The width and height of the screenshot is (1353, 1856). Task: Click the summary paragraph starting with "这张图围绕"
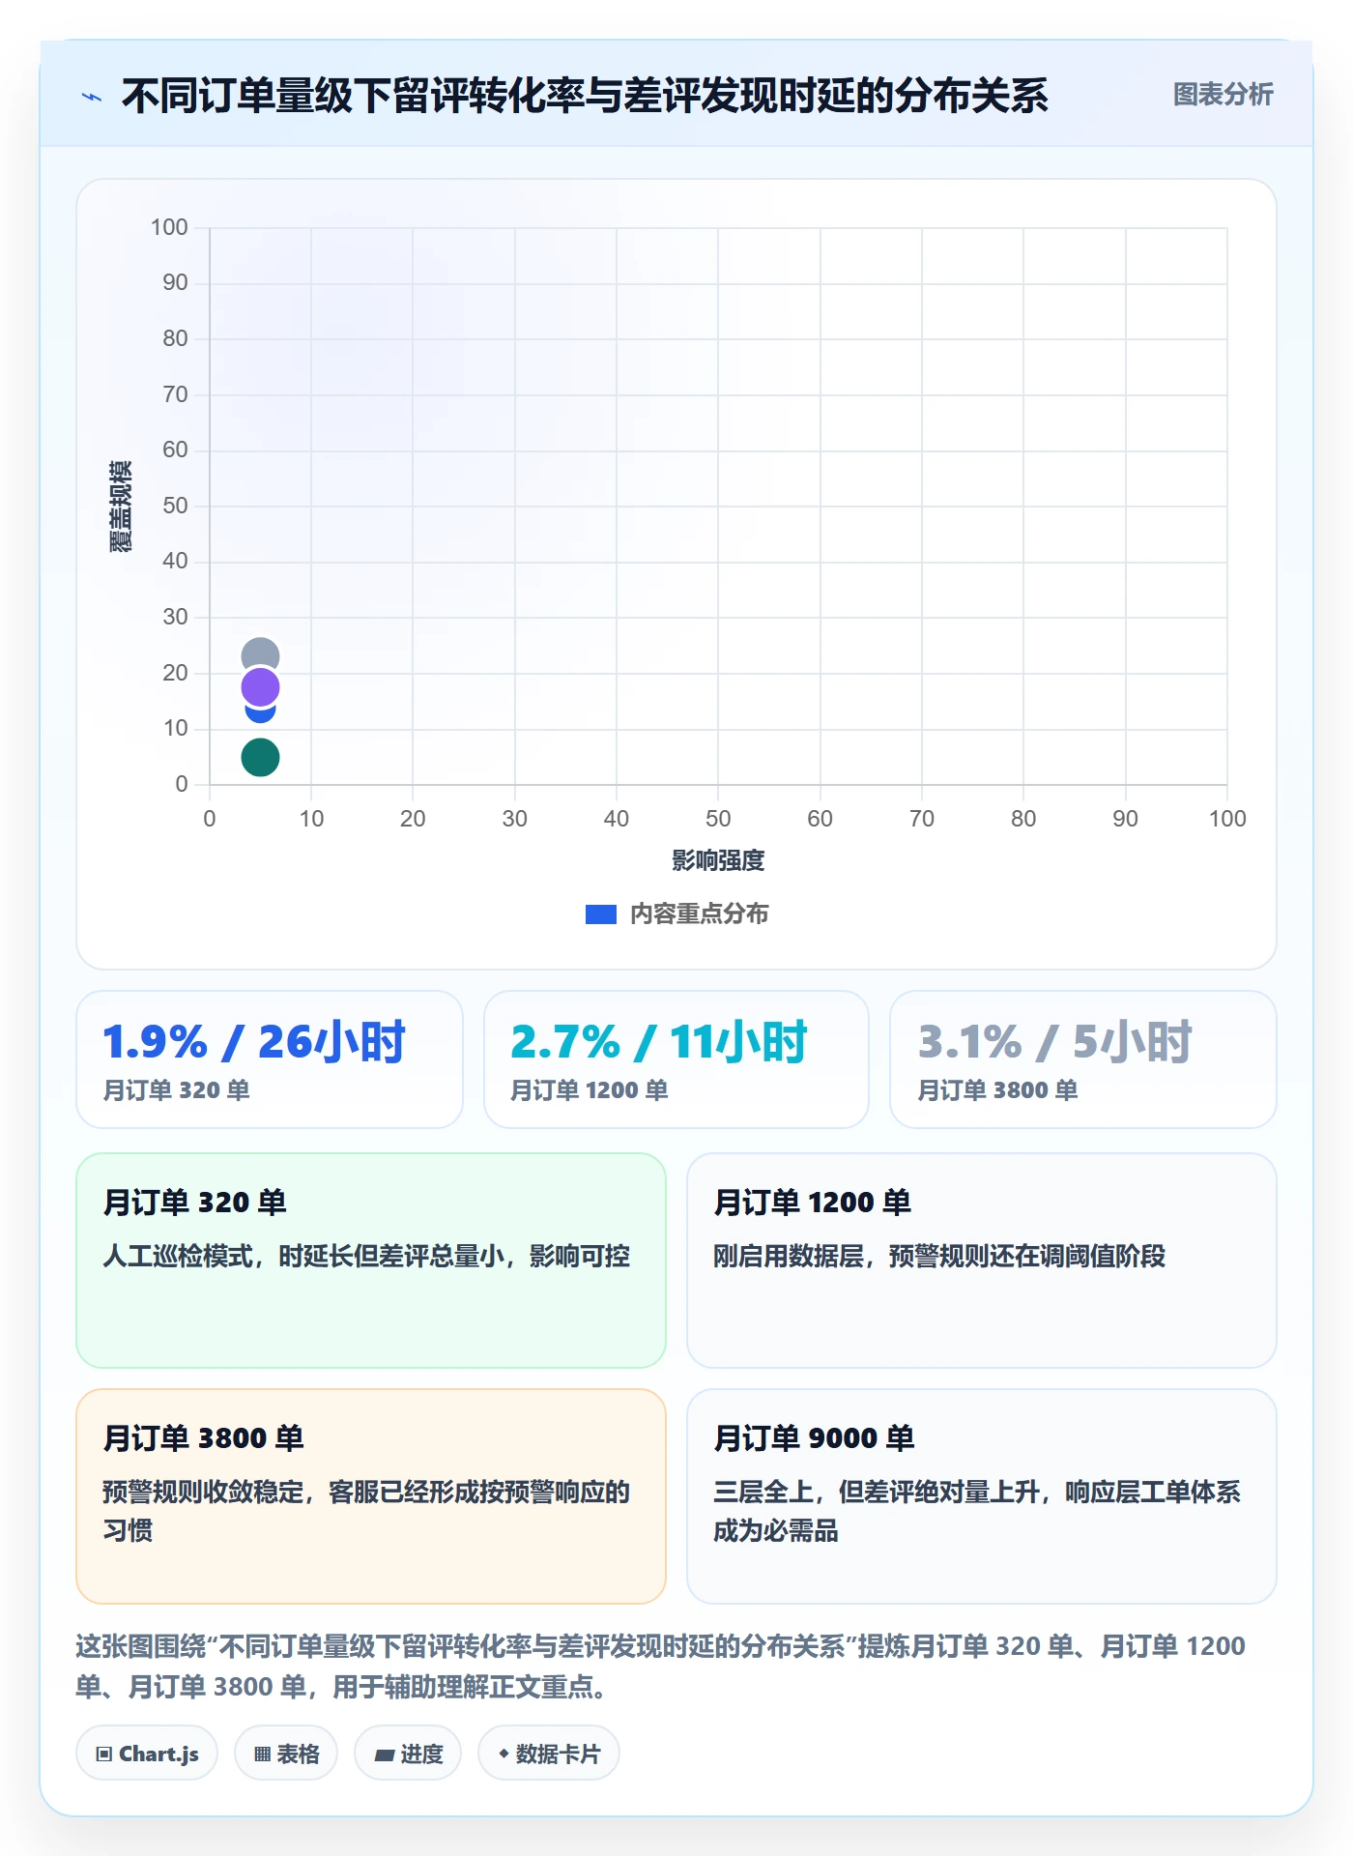coord(661,1666)
